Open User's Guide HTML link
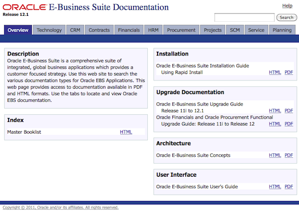This screenshot has height=212, width=299. (x=275, y=186)
